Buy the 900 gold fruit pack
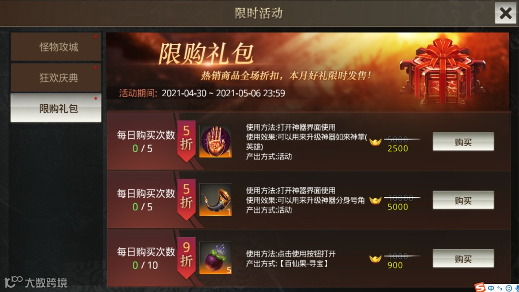This screenshot has height=292, width=519. coord(463,258)
